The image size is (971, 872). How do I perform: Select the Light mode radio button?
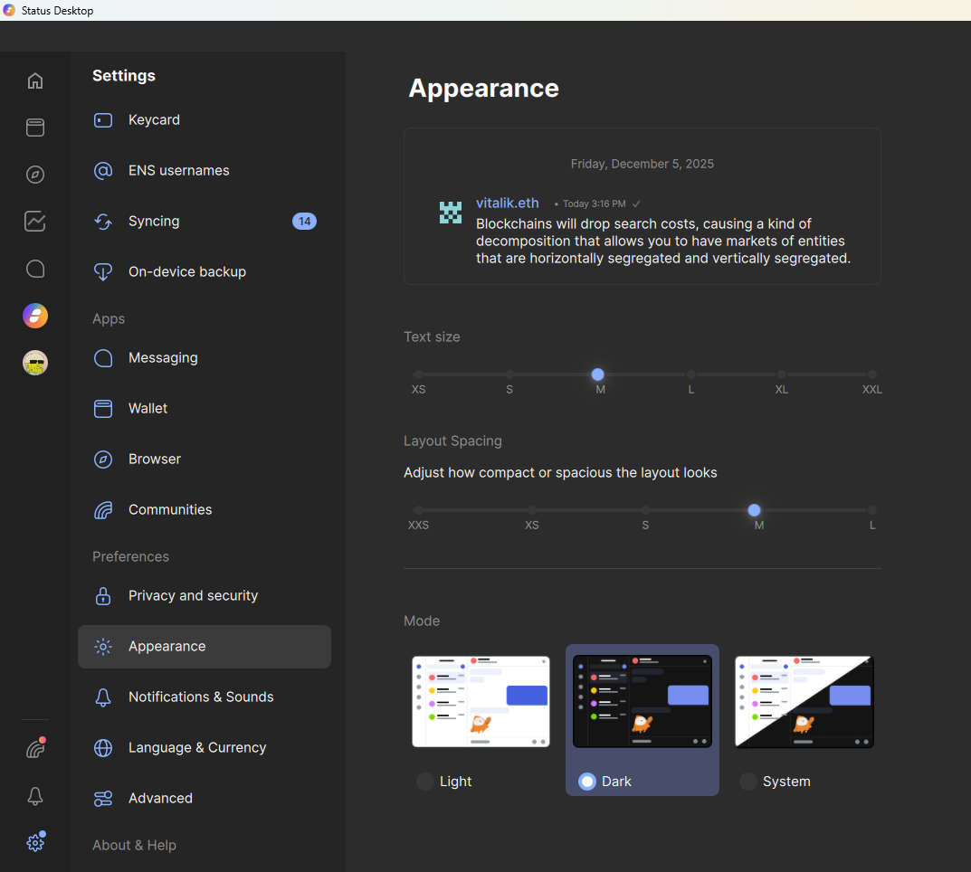[425, 782]
